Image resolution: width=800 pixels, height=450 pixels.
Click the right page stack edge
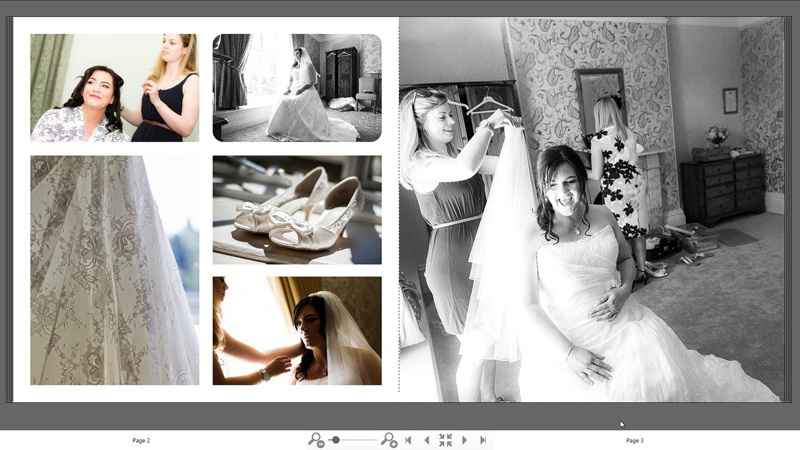pos(788,210)
